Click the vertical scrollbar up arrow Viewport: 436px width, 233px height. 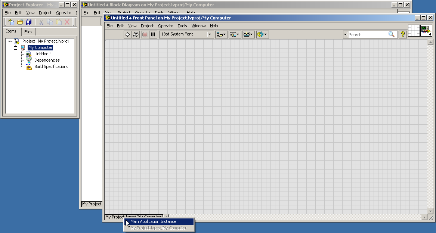click(430, 42)
